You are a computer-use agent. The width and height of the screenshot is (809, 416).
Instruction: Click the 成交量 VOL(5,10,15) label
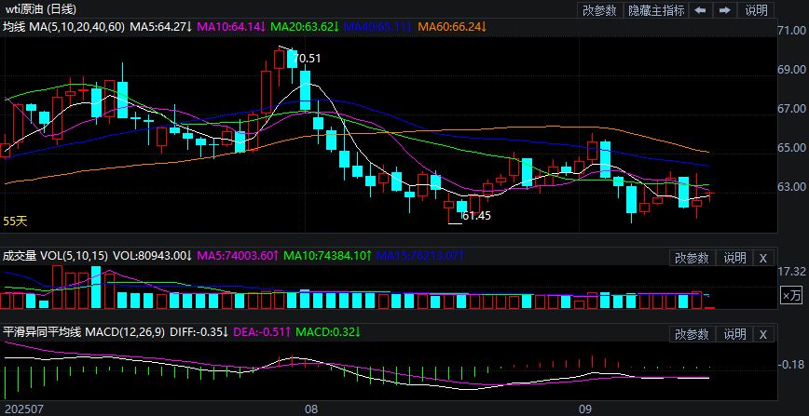55,255
